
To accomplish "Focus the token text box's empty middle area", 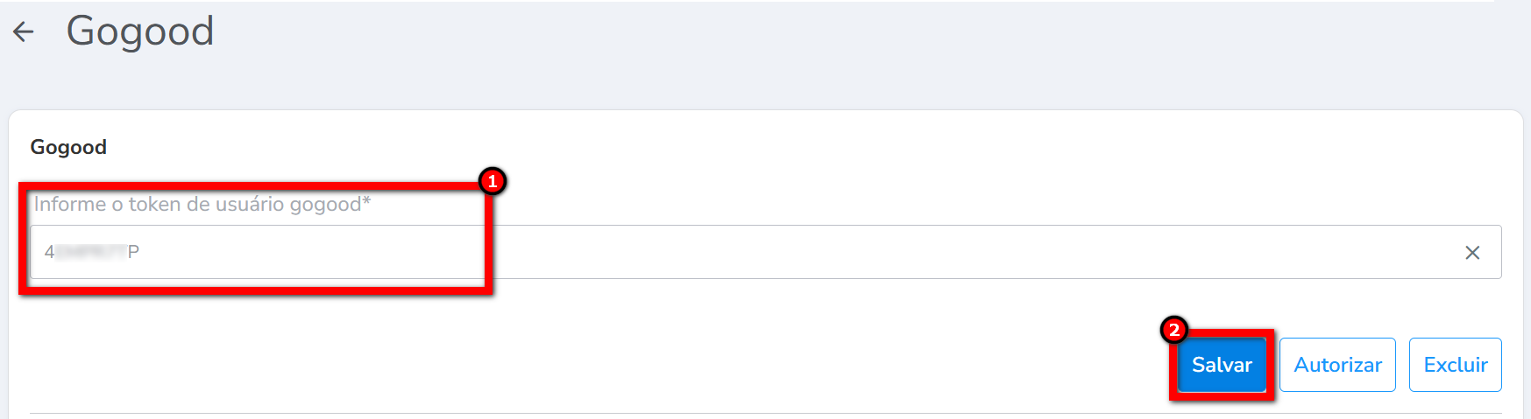I will tap(789, 253).
